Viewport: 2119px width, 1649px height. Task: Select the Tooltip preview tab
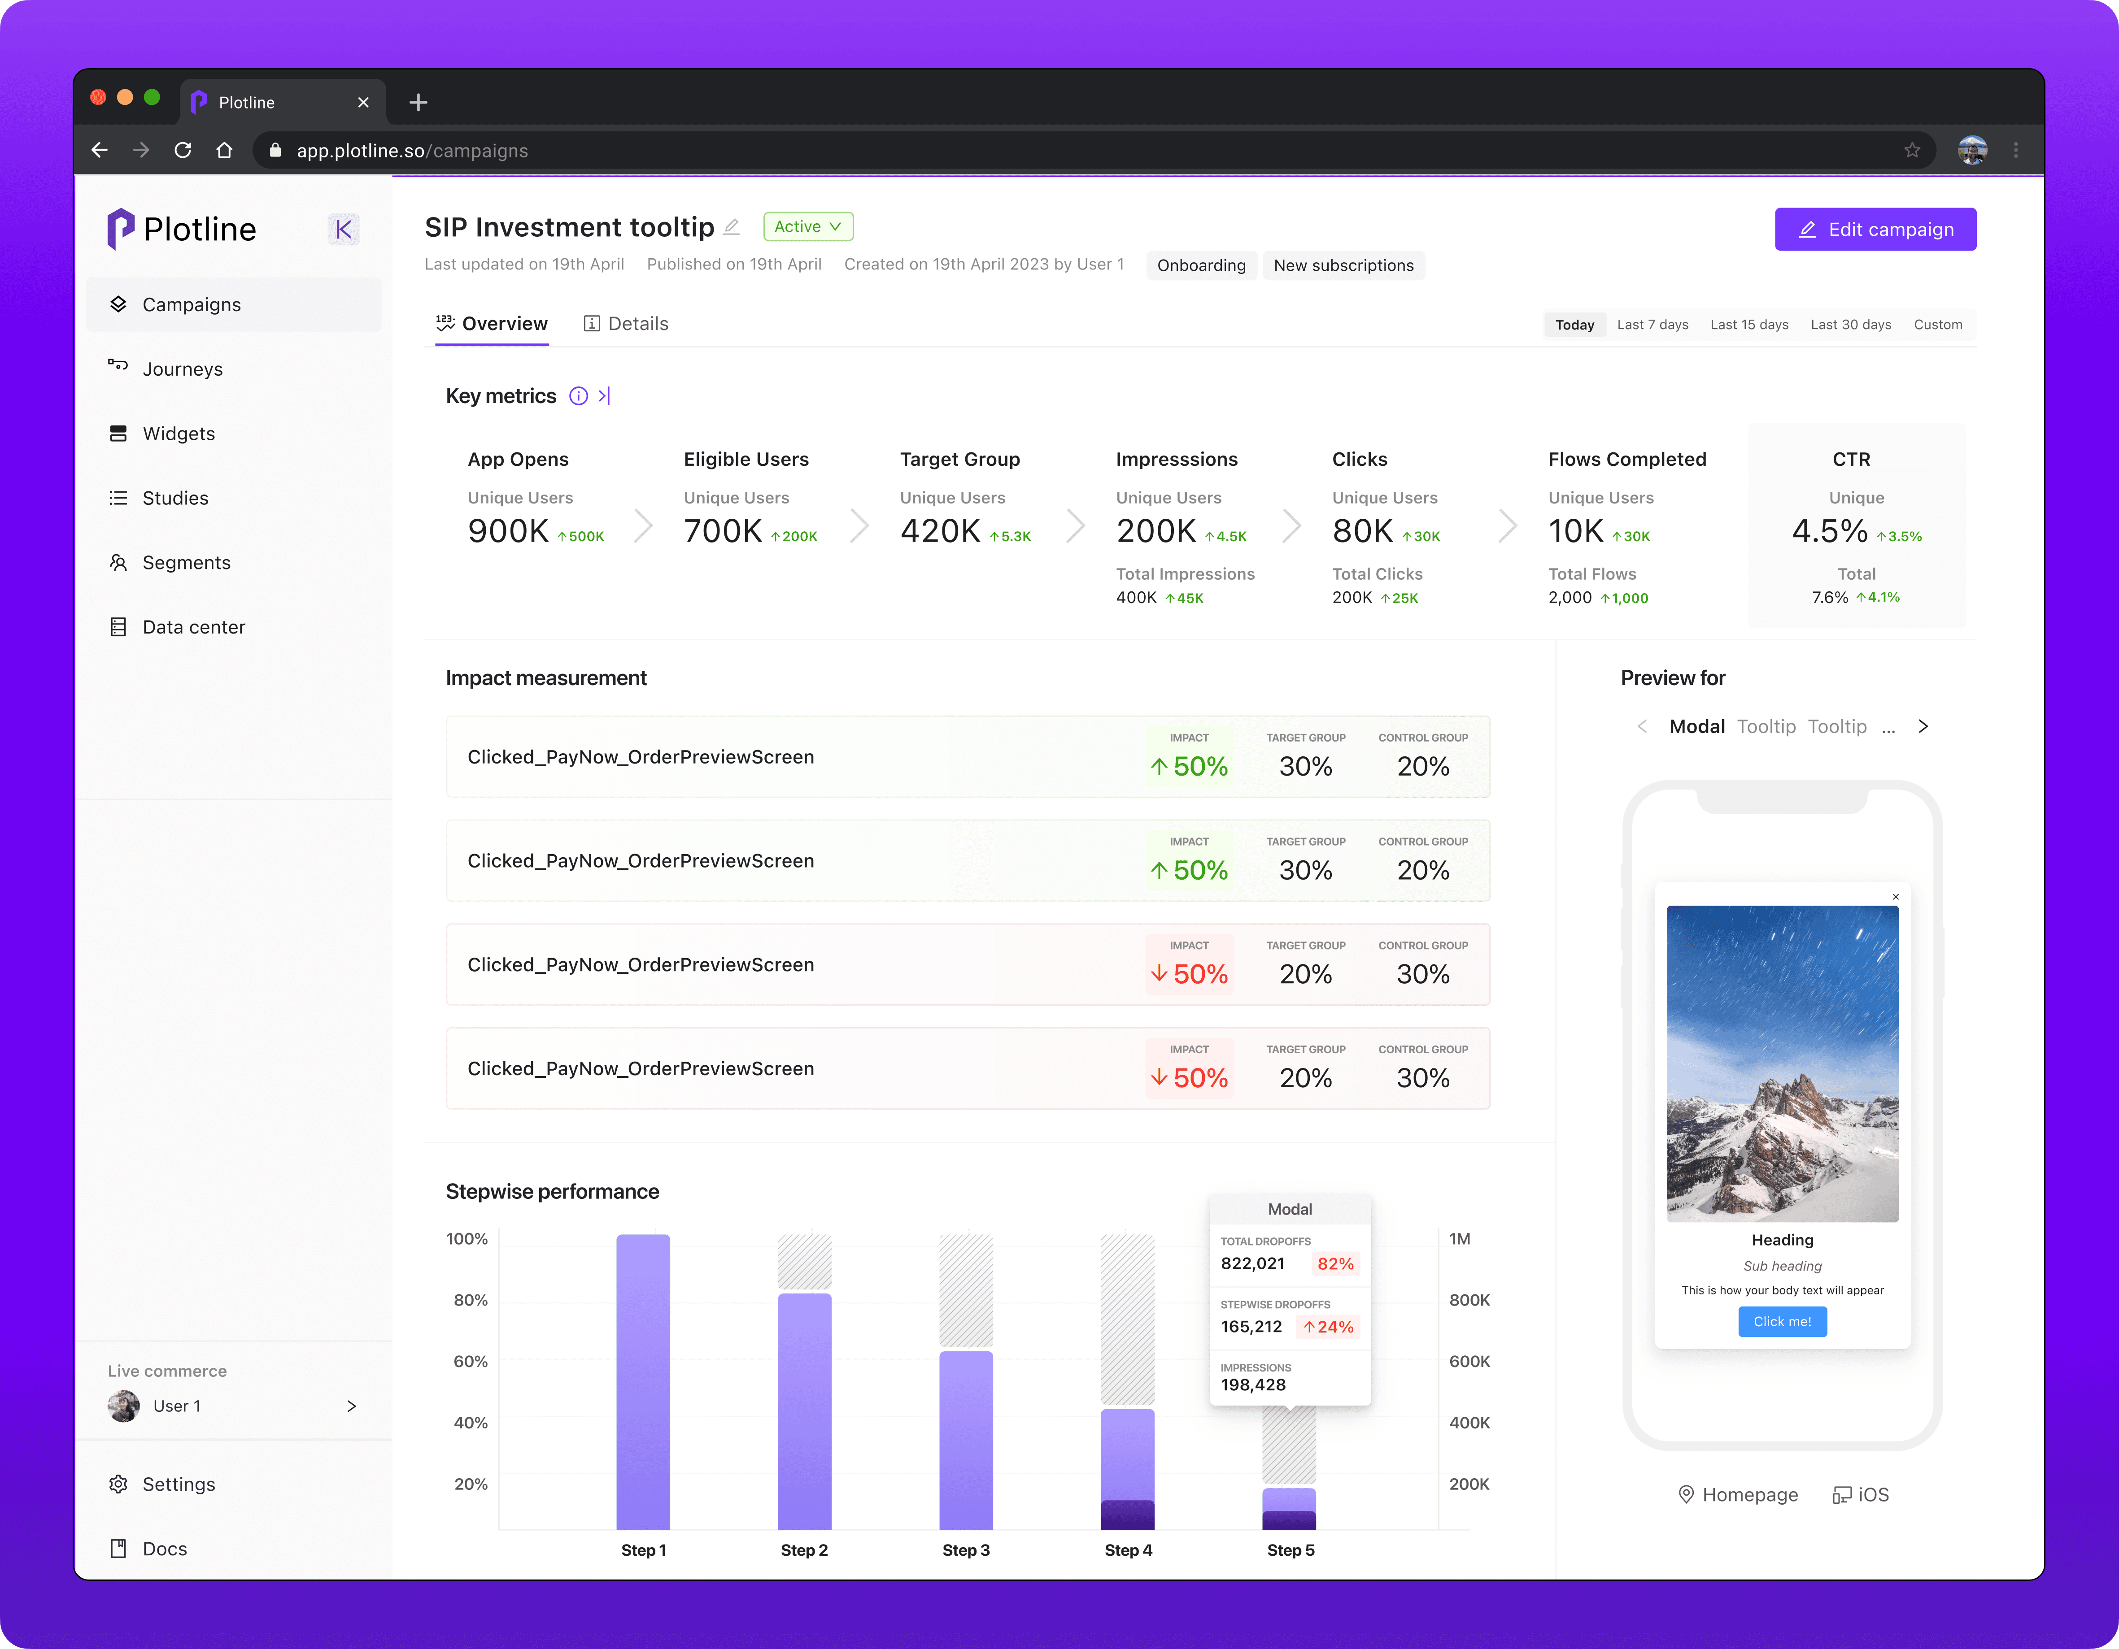1766,726
